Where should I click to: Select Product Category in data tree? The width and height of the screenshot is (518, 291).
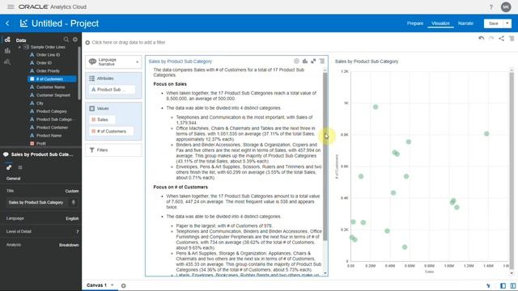[52, 112]
